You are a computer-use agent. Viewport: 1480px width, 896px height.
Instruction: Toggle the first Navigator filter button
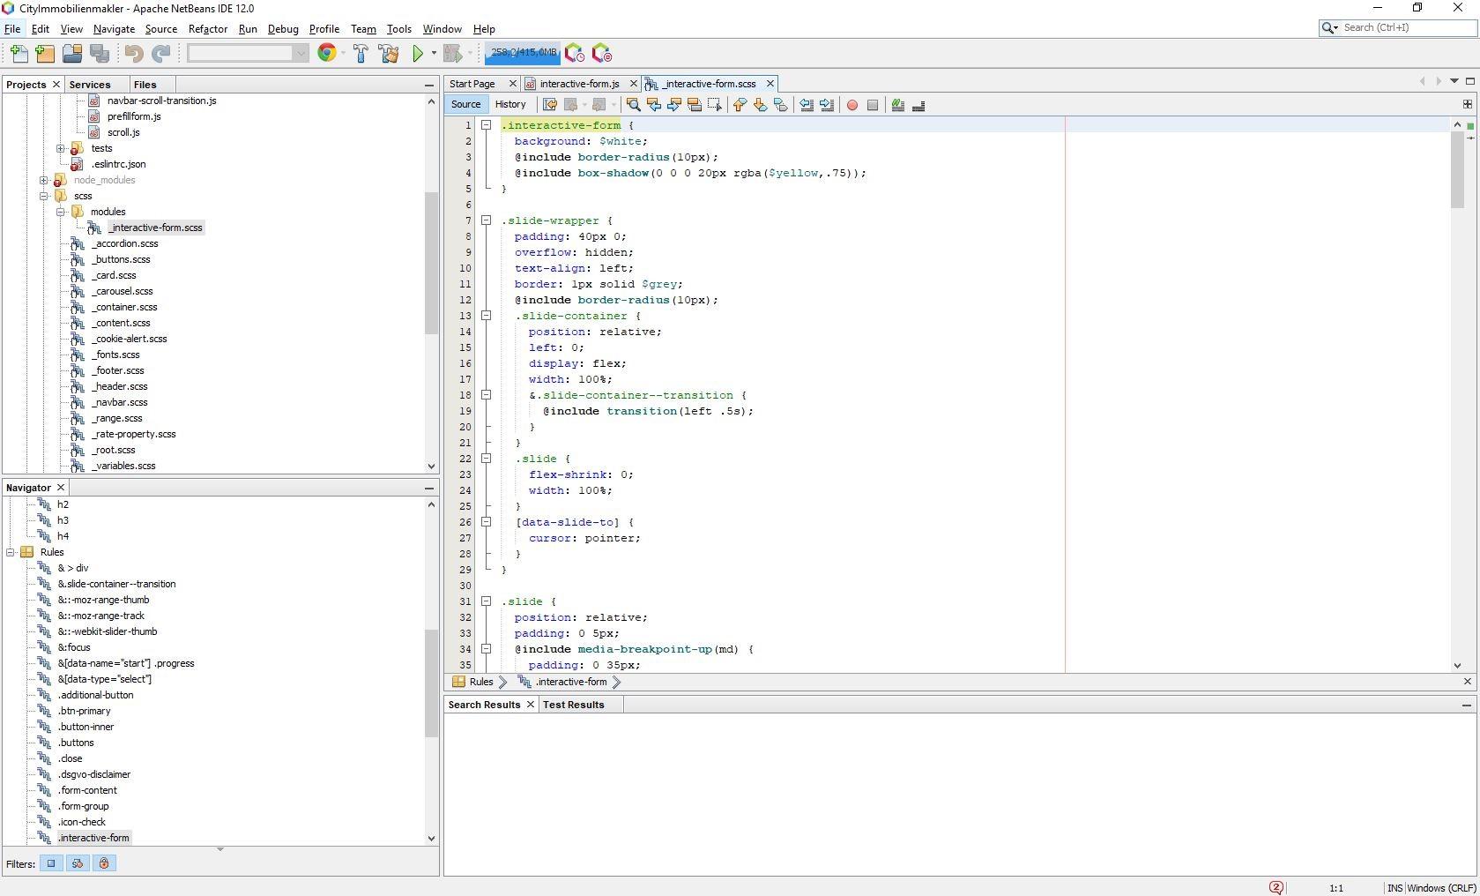coord(51,864)
